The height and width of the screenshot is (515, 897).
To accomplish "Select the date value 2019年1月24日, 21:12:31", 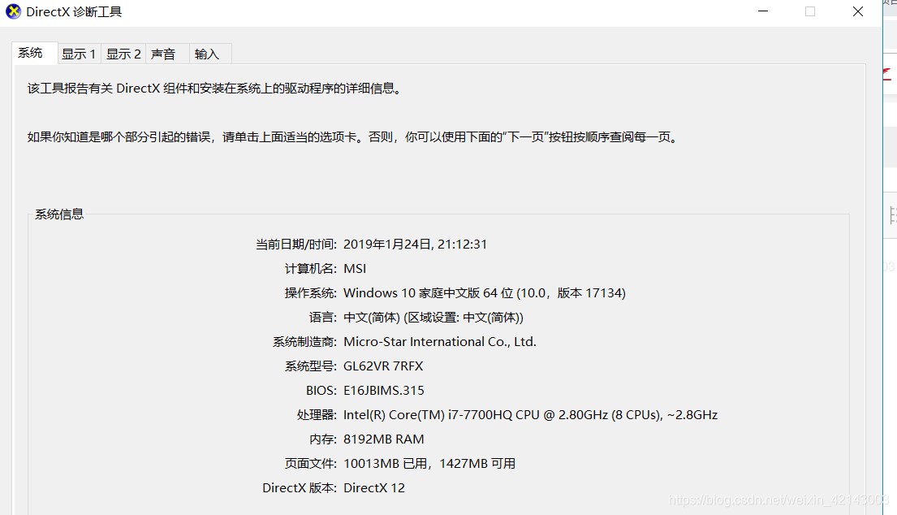I will (416, 245).
